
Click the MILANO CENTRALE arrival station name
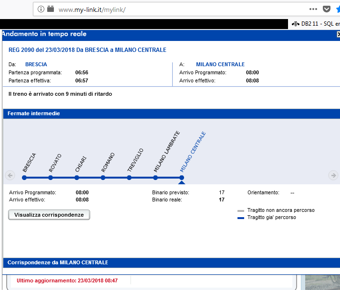click(x=220, y=64)
